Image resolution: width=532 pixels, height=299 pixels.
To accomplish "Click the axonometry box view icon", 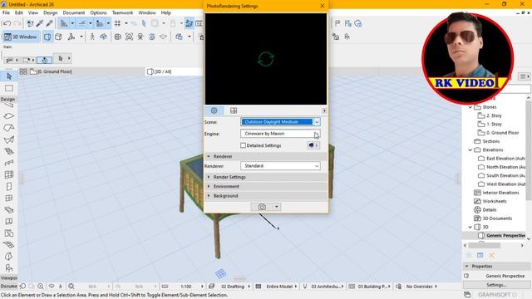I will pyautogui.click(x=58, y=37).
